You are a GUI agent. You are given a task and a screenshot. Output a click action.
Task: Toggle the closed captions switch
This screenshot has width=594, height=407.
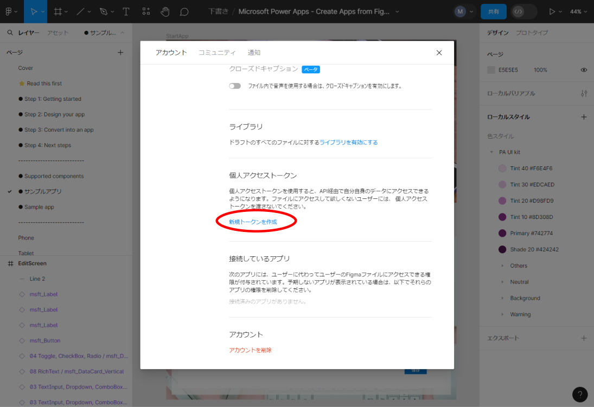point(235,86)
